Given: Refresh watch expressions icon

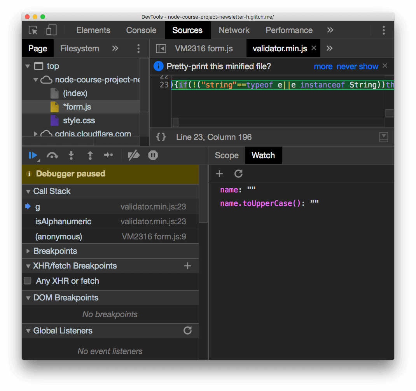Looking at the screenshot, I should [238, 174].
